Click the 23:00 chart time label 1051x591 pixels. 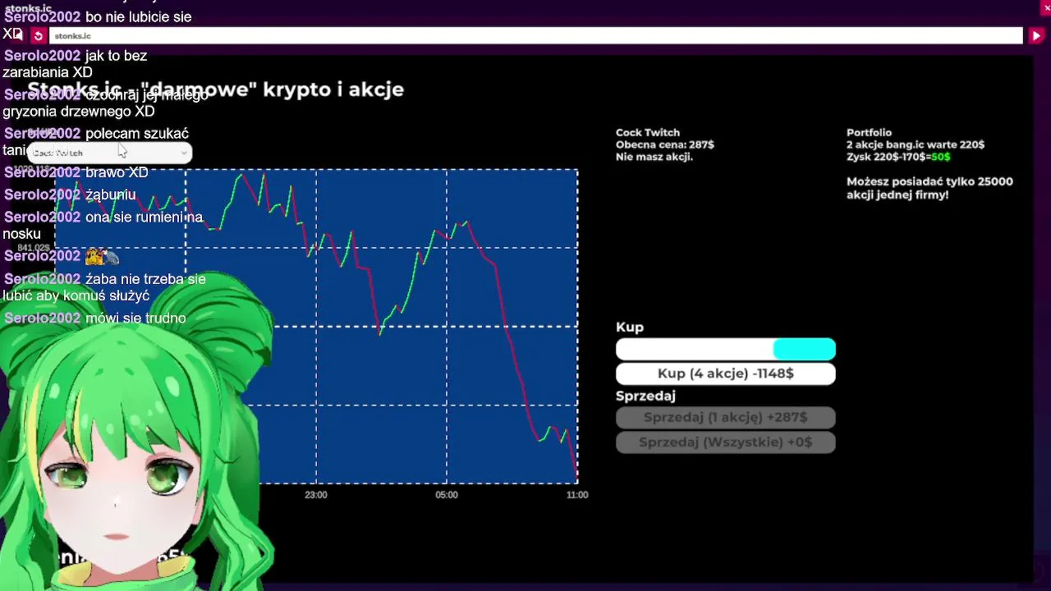(x=316, y=495)
